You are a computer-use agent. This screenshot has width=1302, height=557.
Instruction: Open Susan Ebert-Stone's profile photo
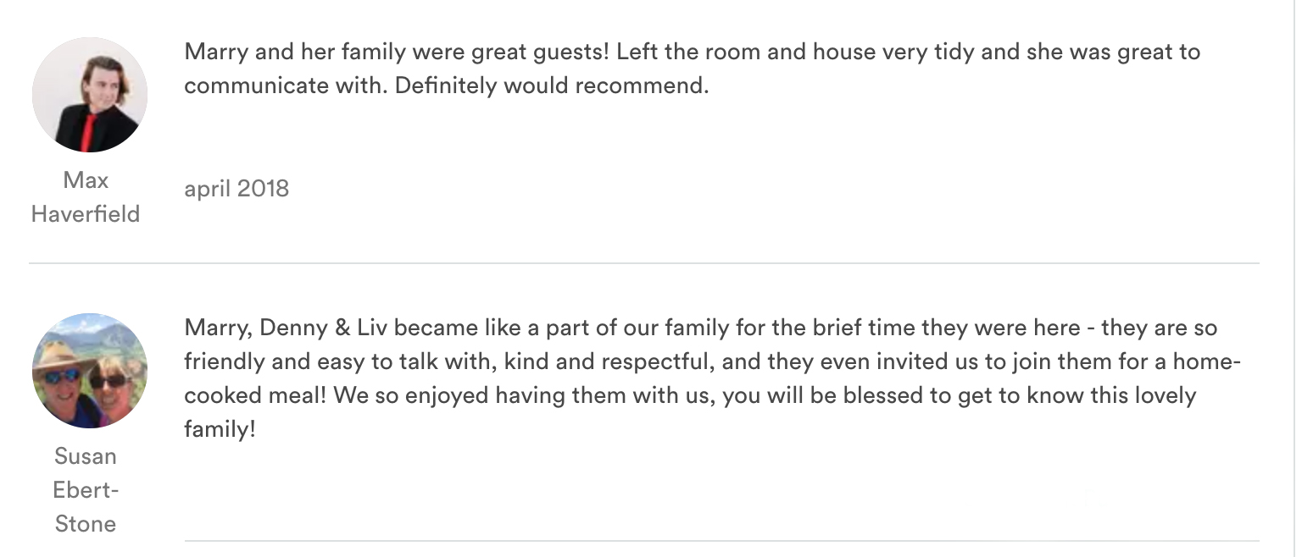coord(89,370)
